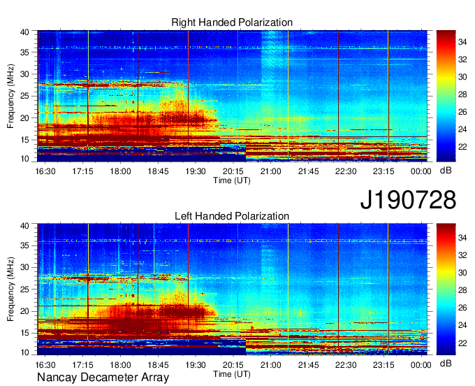Click the 22:30 tick label on the bottom time axis
The height and width of the screenshot is (386, 475).
click(346, 365)
